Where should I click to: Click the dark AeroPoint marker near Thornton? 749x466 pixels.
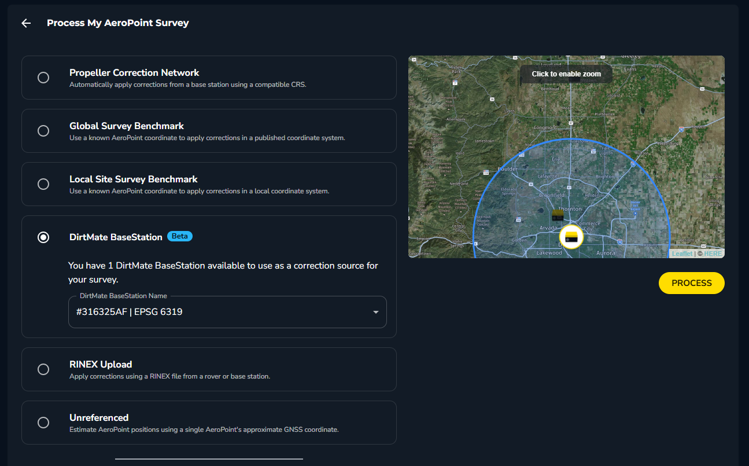[x=556, y=215]
